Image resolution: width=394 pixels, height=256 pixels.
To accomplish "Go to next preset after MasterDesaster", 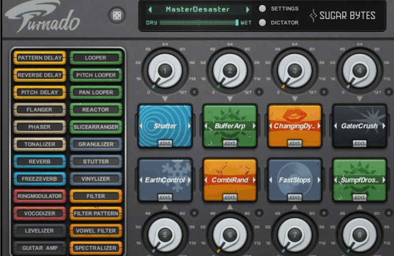I will [247, 9].
